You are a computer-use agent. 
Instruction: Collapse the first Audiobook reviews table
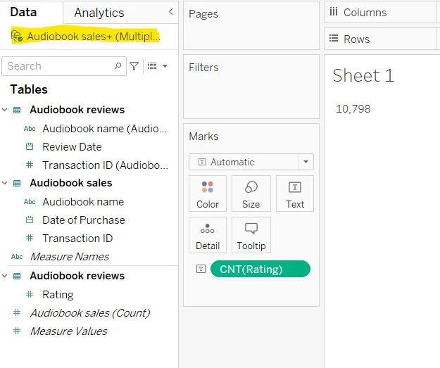6,110
